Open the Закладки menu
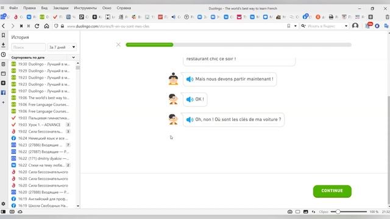This screenshot has width=390, height=219. (x=61, y=8)
